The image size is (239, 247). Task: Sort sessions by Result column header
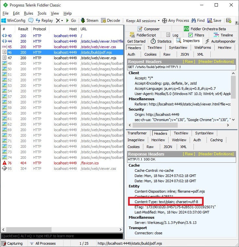[x=23, y=29]
